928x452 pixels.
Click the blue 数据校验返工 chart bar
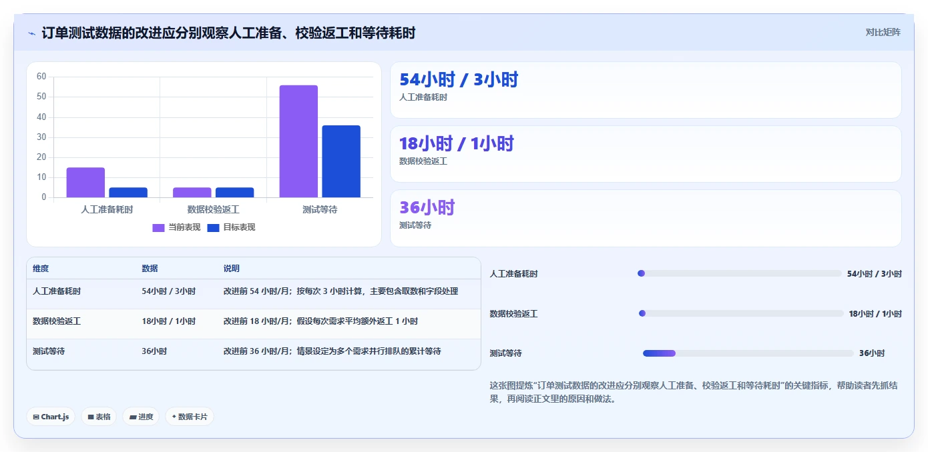coord(234,193)
